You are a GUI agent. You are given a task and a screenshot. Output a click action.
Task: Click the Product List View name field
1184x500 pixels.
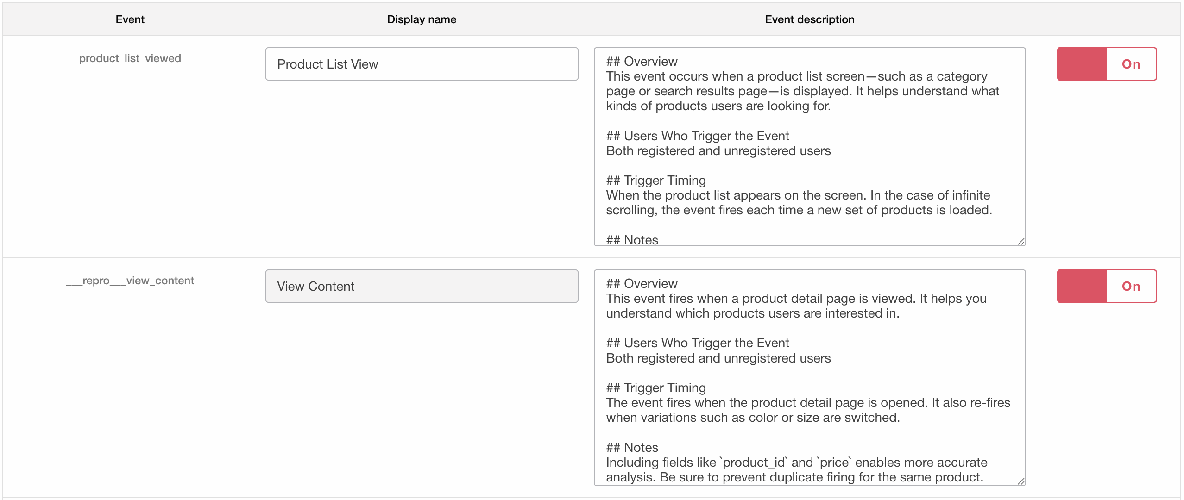click(422, 64)
